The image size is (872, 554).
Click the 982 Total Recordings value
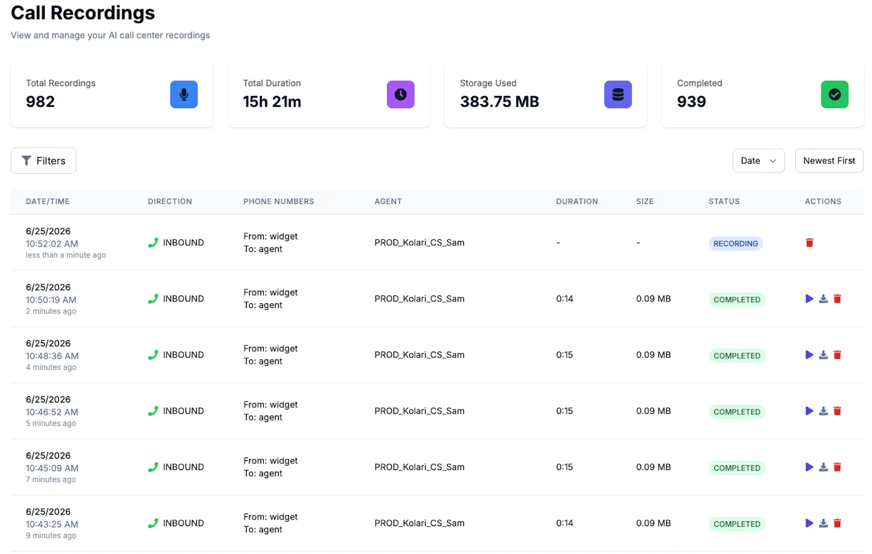[x=40, y=102]
